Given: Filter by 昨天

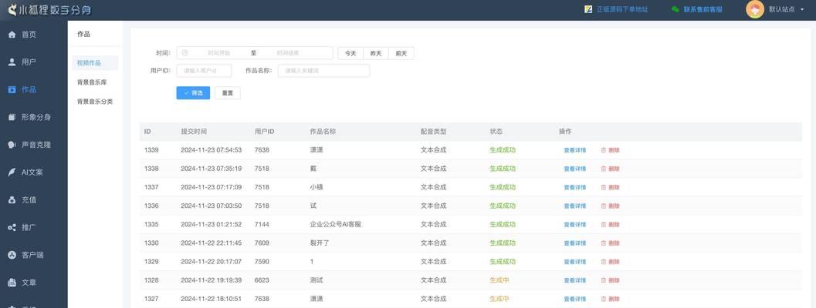Looking at the screenshot, I should coord(376,53).
